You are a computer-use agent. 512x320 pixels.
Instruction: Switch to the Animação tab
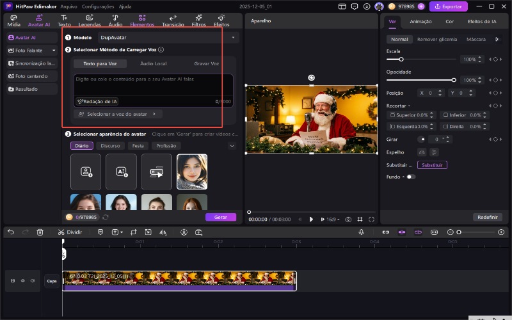point(420,21)
